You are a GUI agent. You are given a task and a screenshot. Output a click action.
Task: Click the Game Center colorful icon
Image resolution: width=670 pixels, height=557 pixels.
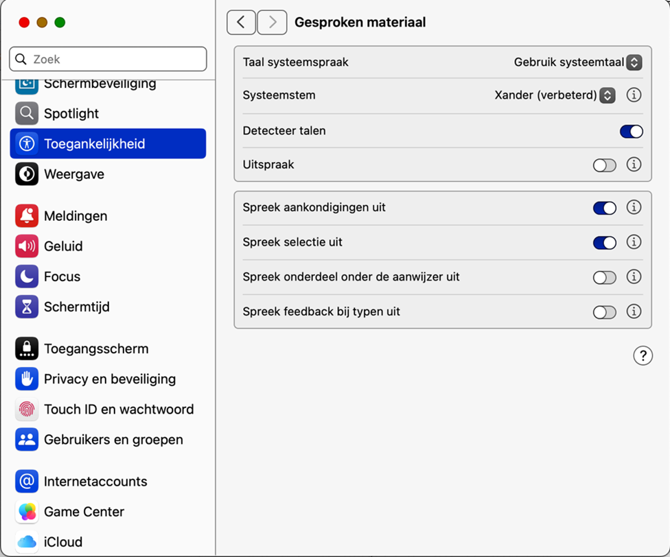[27, 511]
